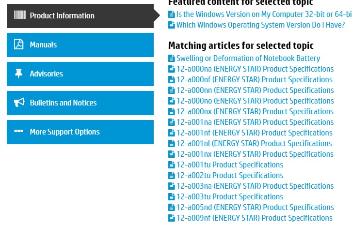This screenshot has width=352, height=225.
Task: Click document icon beside 12-a009nf
Action: click(x=172, y=218)
